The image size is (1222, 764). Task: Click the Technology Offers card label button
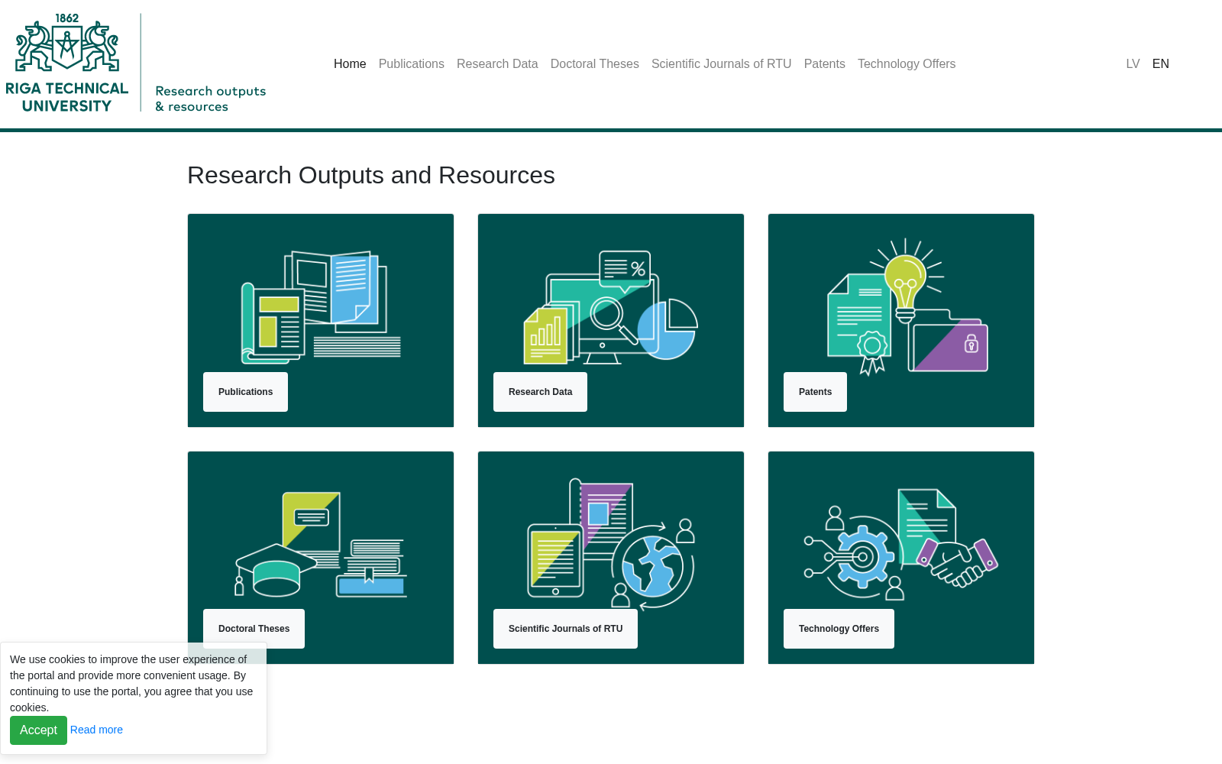839,629
